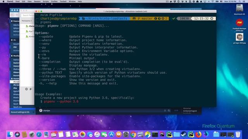This screenshot has width=248, height=139.
Task: Open Safari compass icon in Dock
Action: (39, 134)
